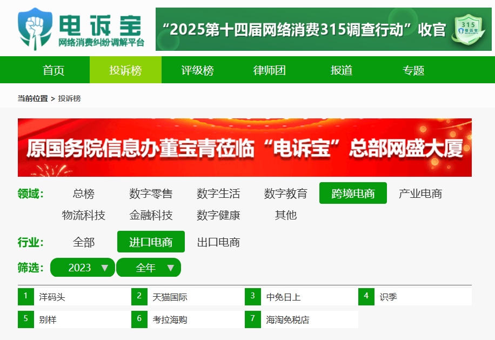Screen dimensions: 495x340
Task: Open the 评级榜 navigation tab
Action: 198,70
